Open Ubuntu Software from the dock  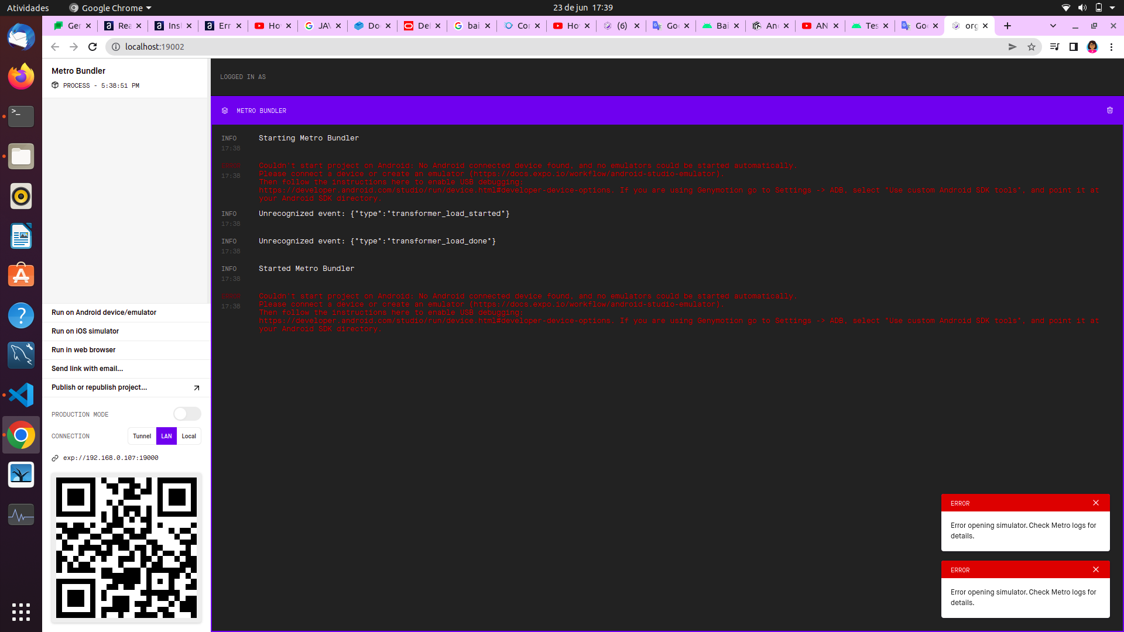tap(21, 276)
